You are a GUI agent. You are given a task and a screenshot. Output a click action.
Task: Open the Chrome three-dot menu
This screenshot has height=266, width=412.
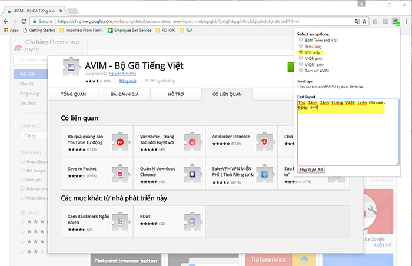click(406, 21)
